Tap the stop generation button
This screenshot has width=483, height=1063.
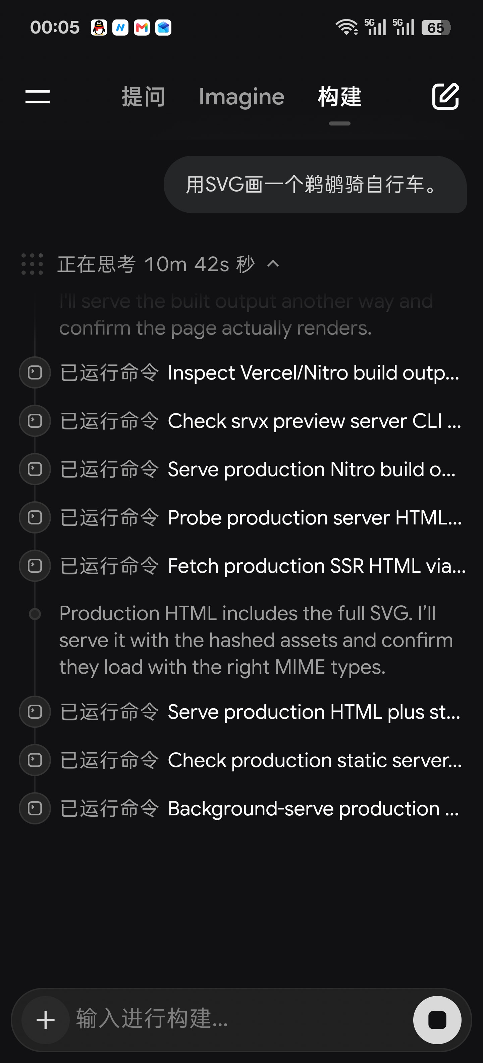437,1020
